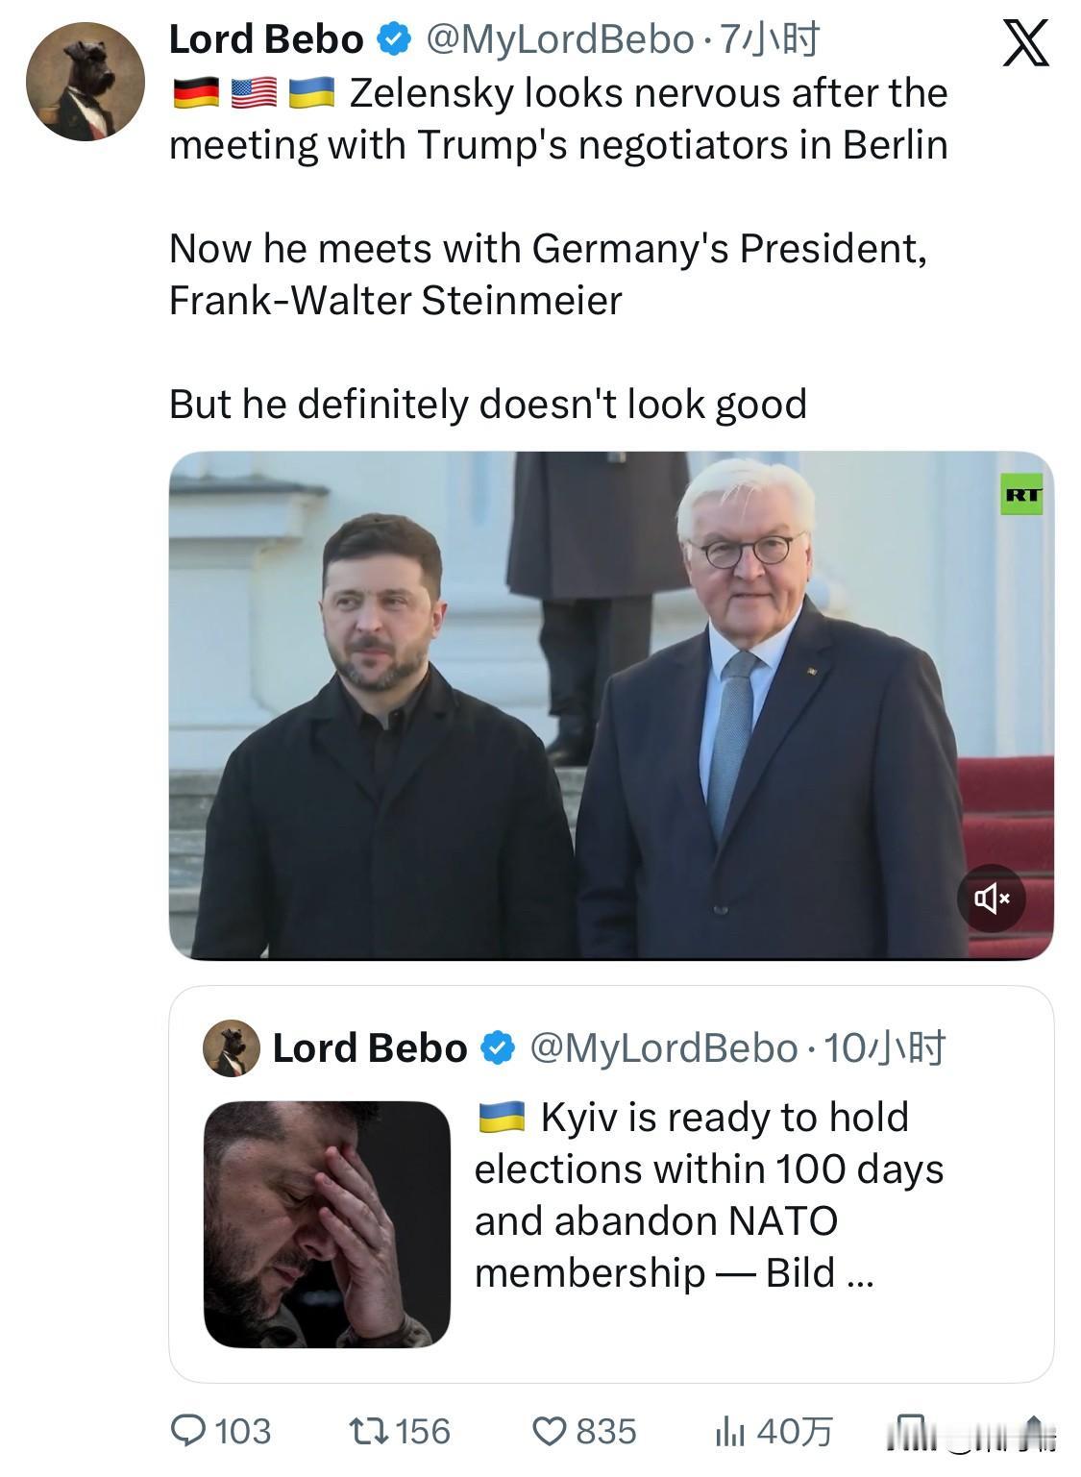Click the Lord Bebo name in the quoted tweet
1081x1477 pixels.
[x=369, y=1047]
